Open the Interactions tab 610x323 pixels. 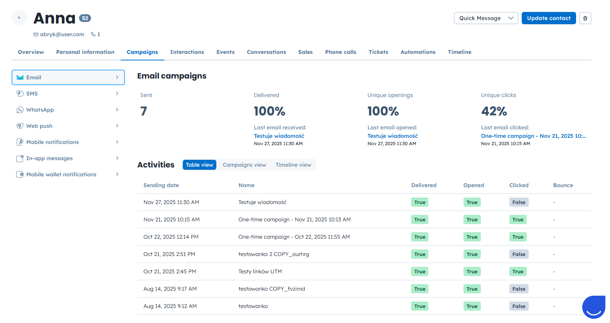coord(187,52)
